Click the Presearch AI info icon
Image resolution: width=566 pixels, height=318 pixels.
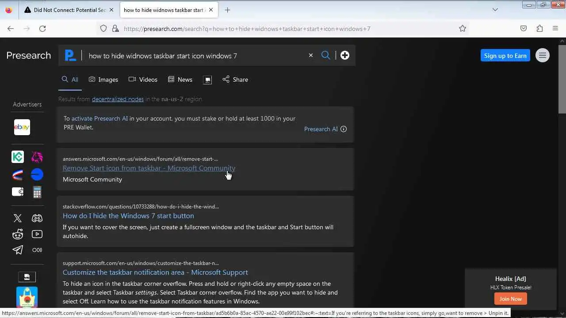344,129
